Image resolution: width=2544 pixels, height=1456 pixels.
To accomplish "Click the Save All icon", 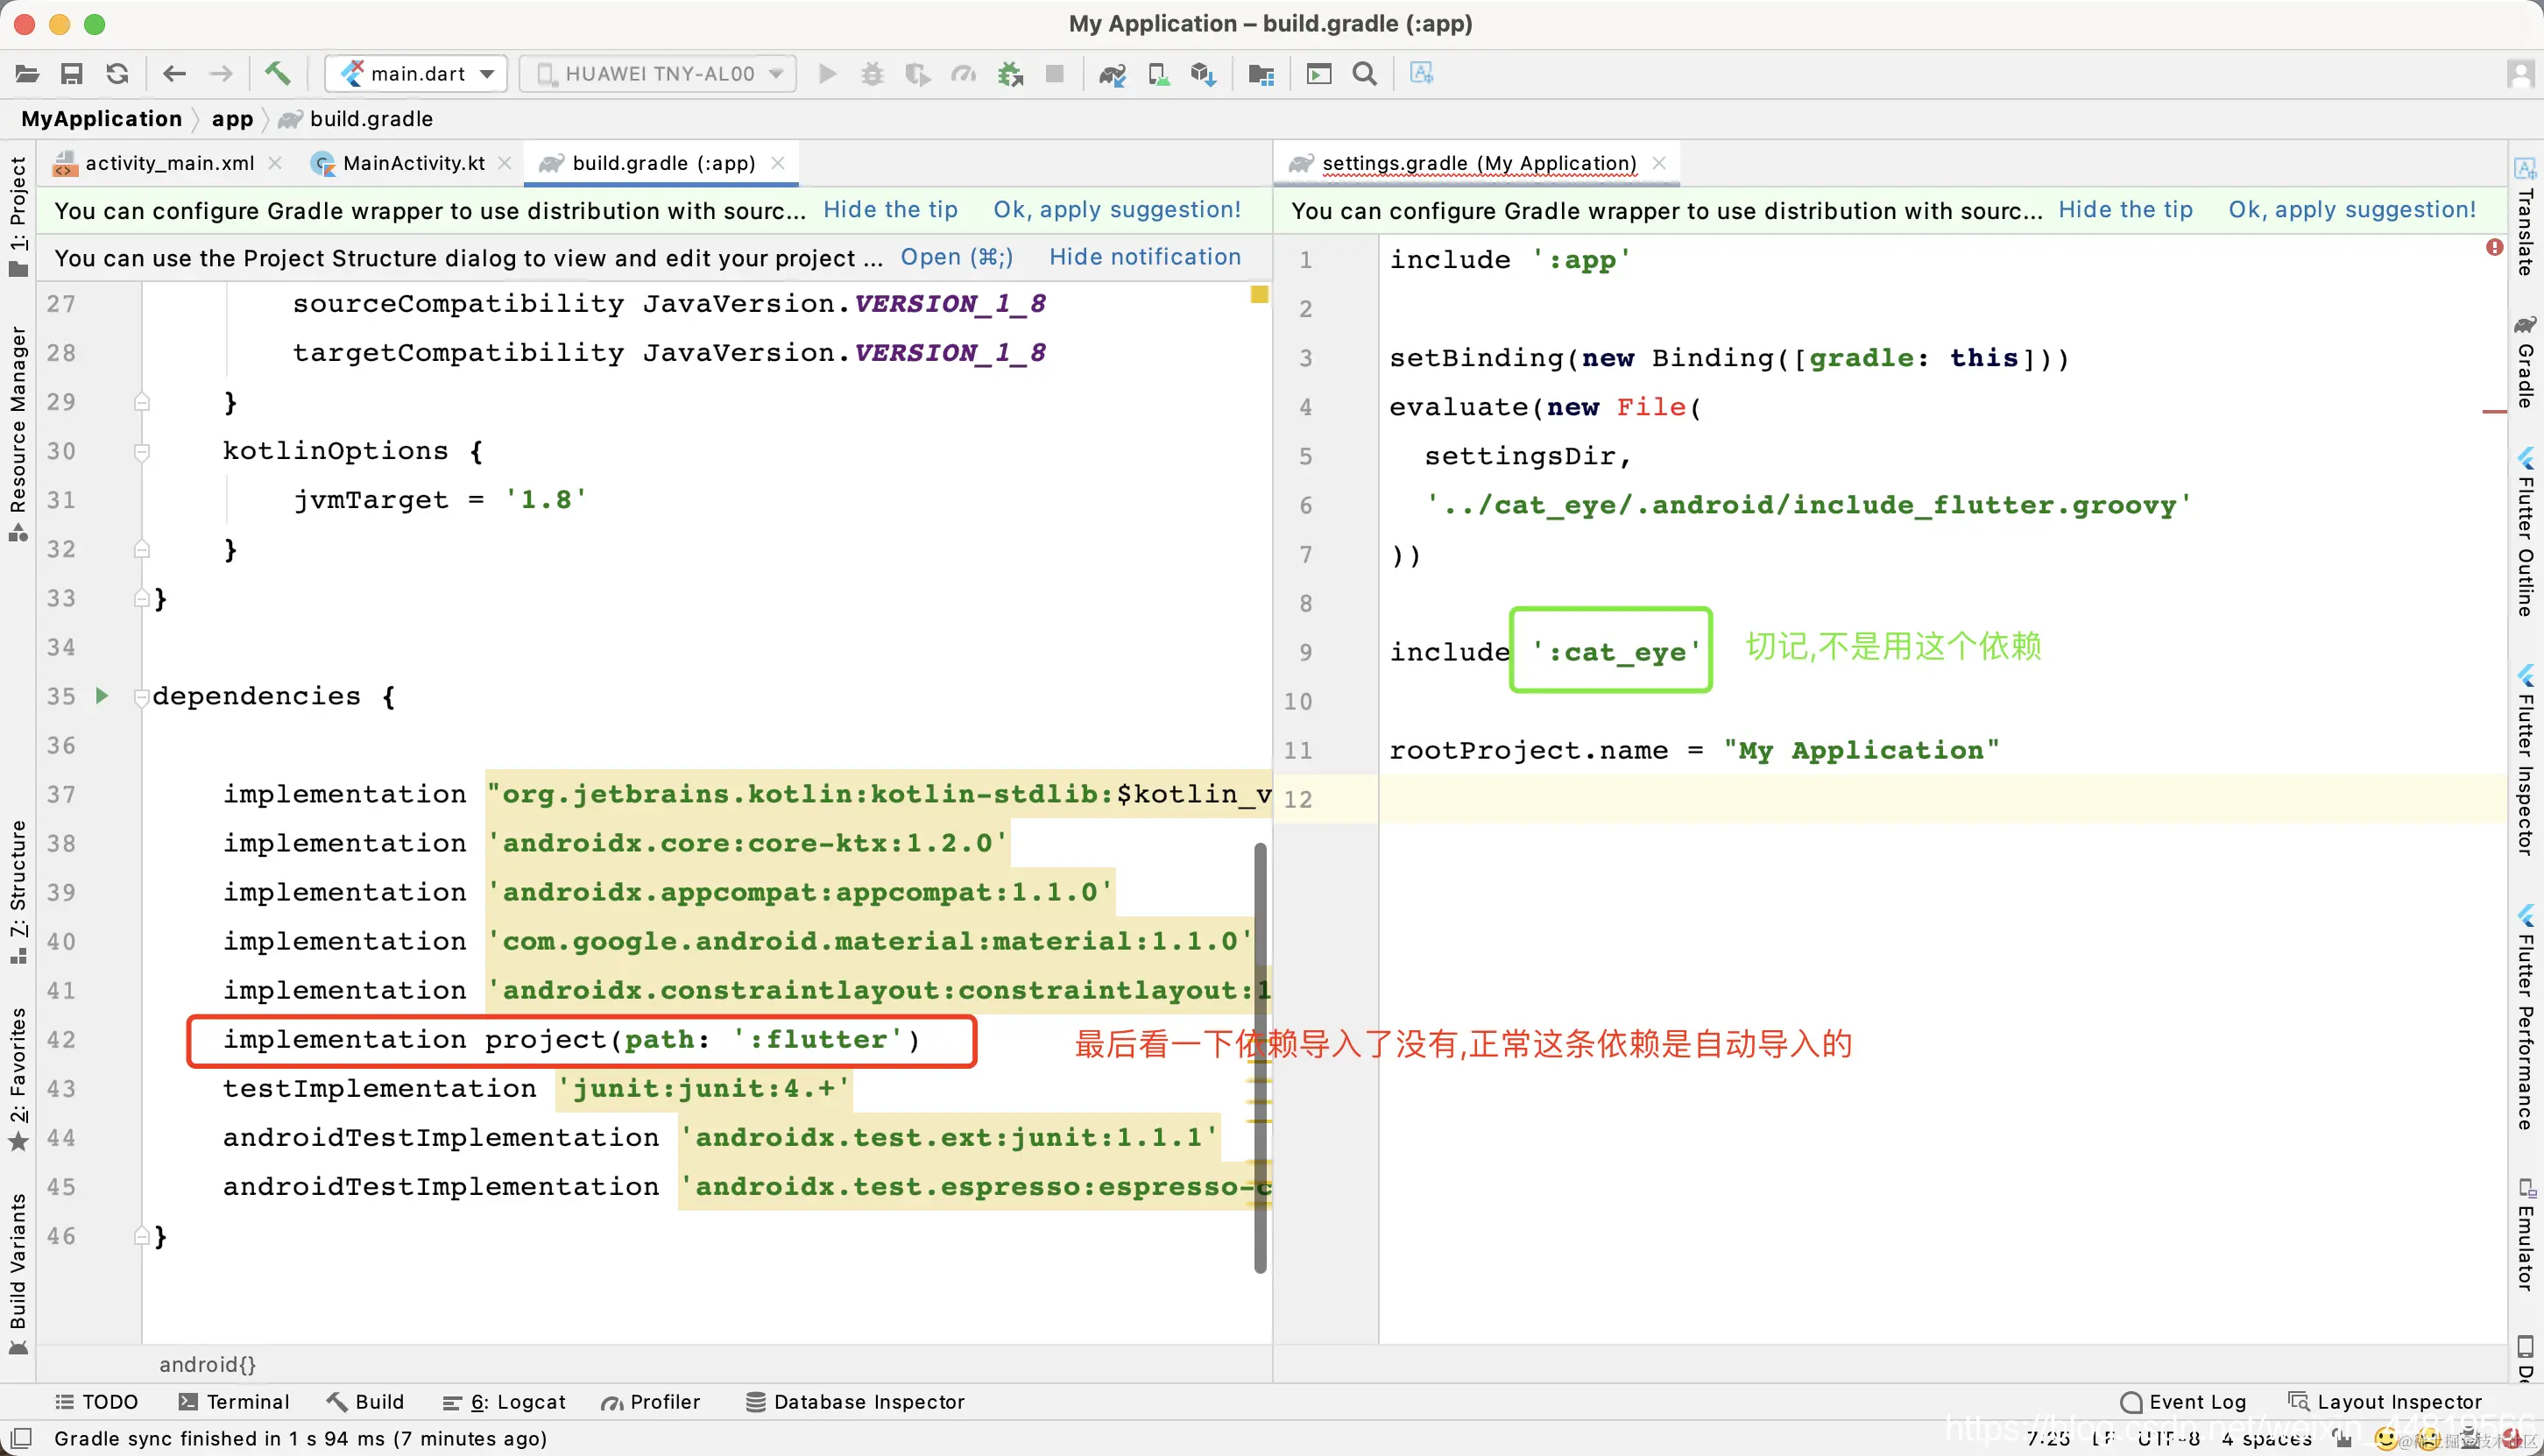I will 71,74.
